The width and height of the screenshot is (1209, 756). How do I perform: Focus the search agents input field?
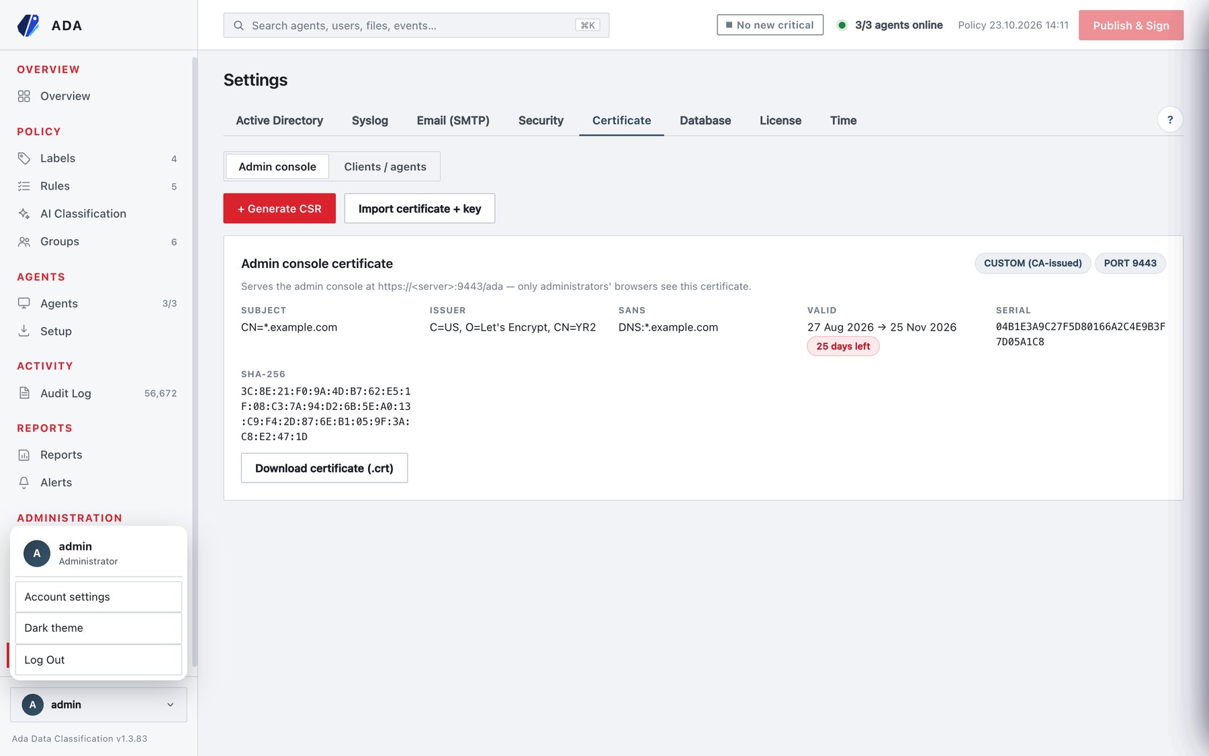pos(416,26)
